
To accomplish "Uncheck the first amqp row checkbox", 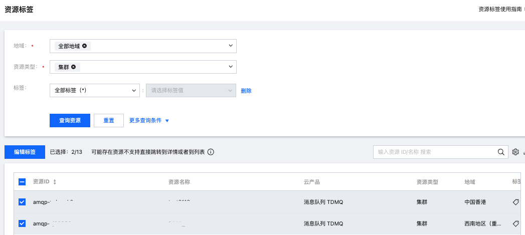I will point(22,202).
